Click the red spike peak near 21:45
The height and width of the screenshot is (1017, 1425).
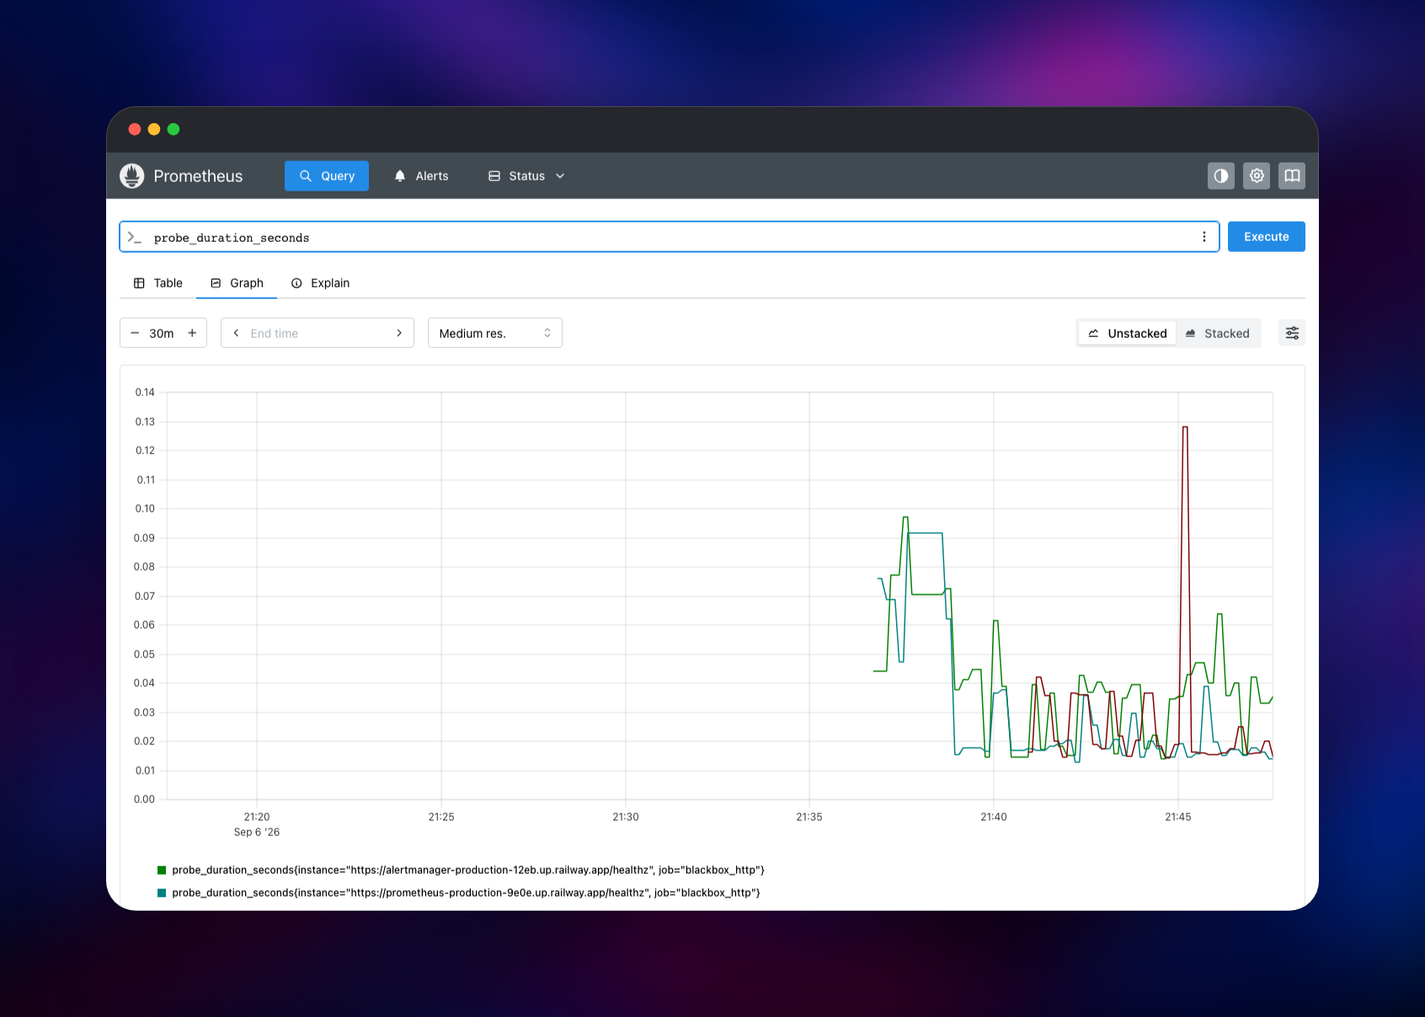tap(1185, 427)
